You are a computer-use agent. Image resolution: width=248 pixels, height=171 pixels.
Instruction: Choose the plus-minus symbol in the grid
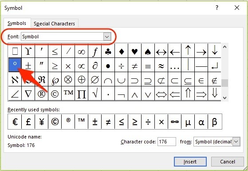tap(28, 65)
